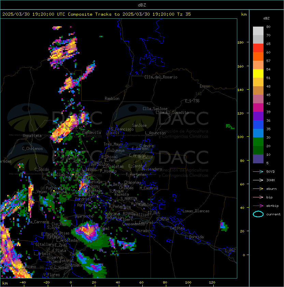The image size is (284, 287).
Task: Click the 'eburn' legend label
Action: (271, 189)
